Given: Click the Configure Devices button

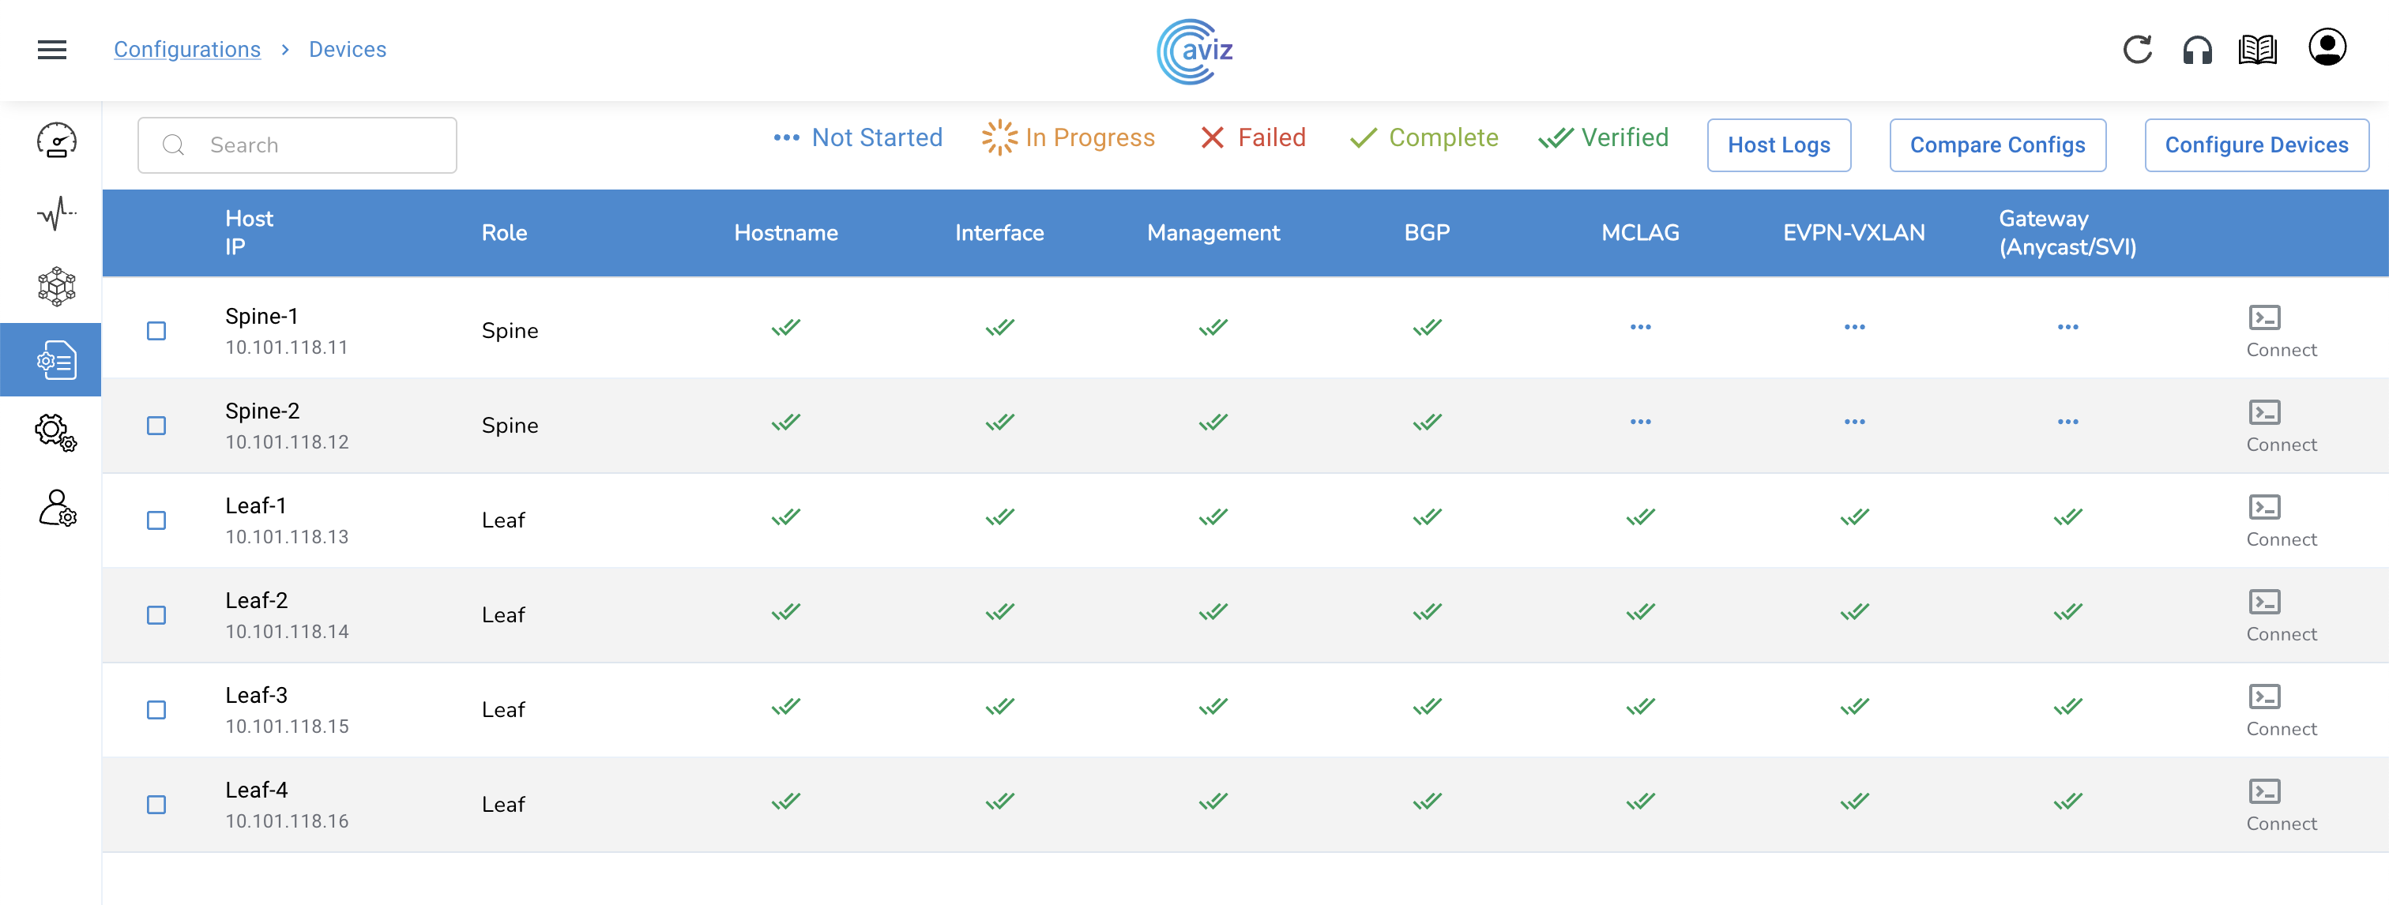Looking at the screenshot, I should coord(2255,145).
